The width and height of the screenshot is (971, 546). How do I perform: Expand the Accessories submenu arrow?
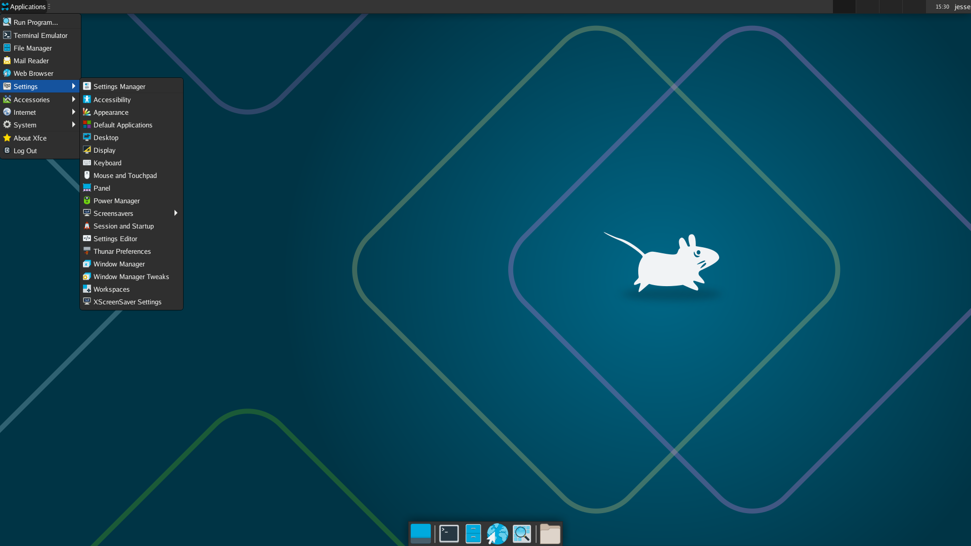73,100
